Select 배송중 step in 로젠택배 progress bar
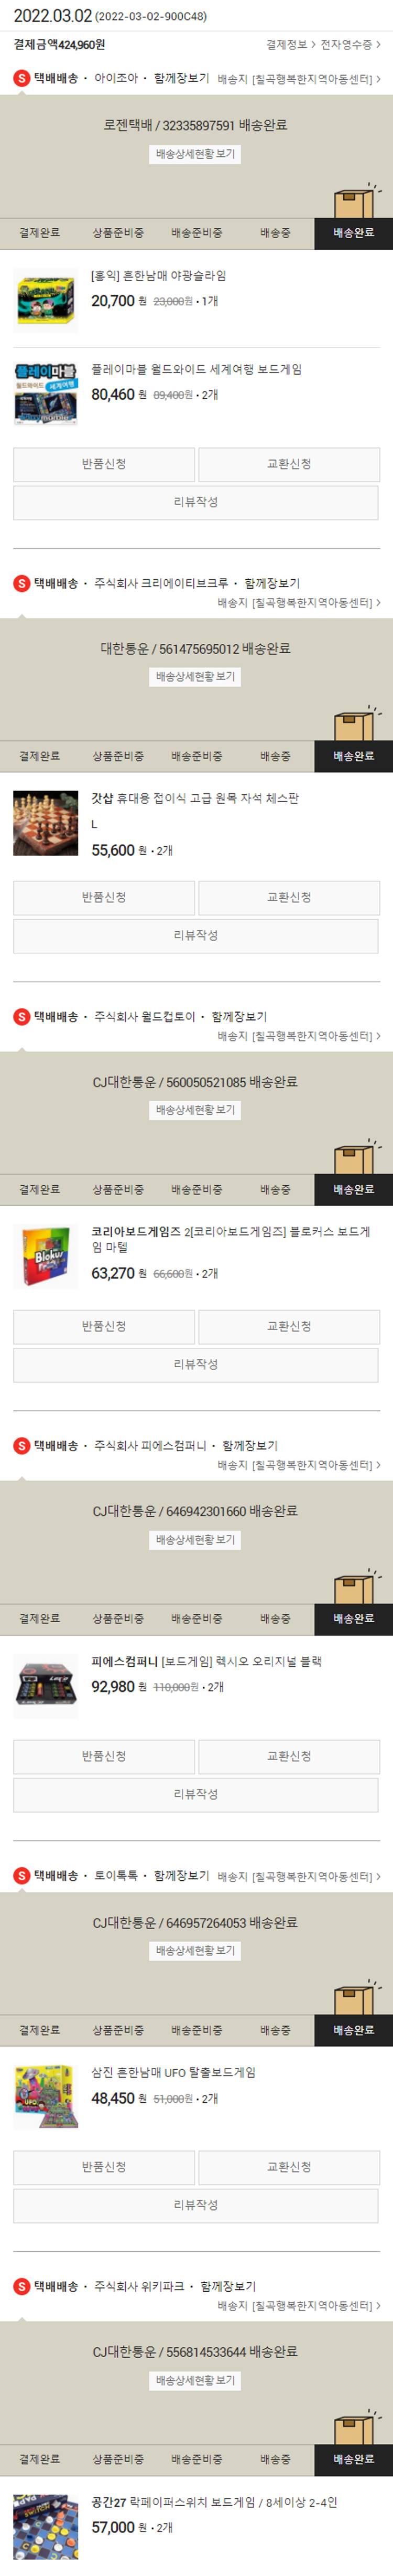393x2576 pixels. coord(275,233)
